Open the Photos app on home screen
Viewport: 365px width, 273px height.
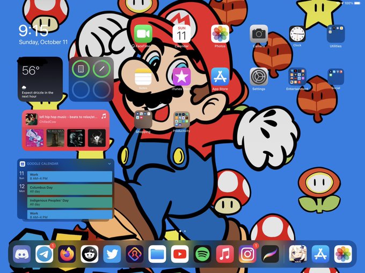coord(220,34)
